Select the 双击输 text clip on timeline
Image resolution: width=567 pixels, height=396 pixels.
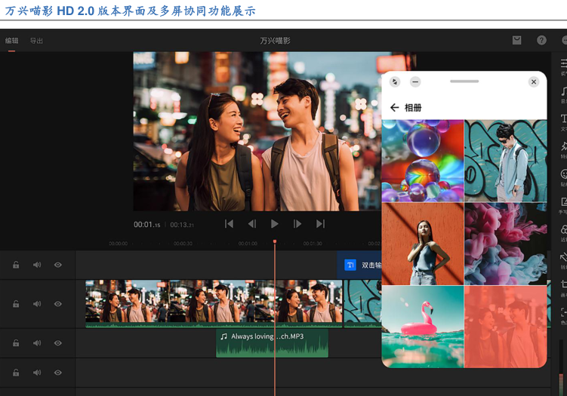pos(361,265)
